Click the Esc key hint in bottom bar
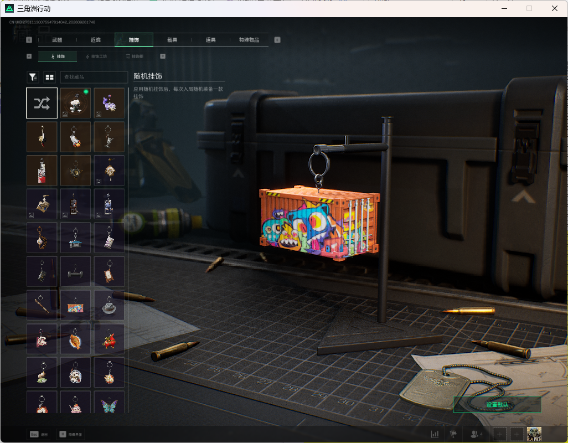 click(x=39, y=434)
